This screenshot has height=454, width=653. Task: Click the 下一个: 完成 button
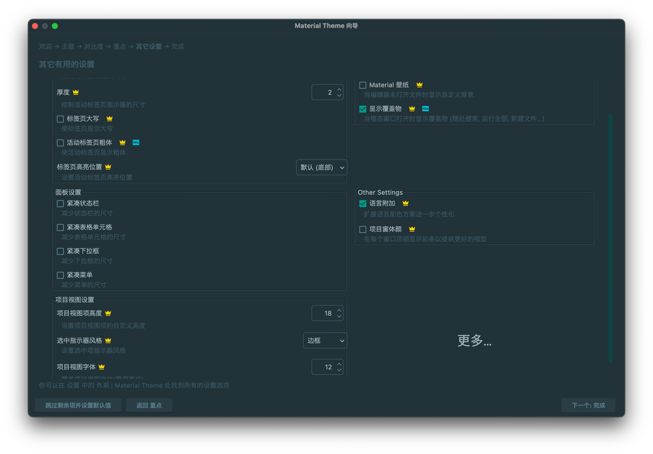(588, 405)
